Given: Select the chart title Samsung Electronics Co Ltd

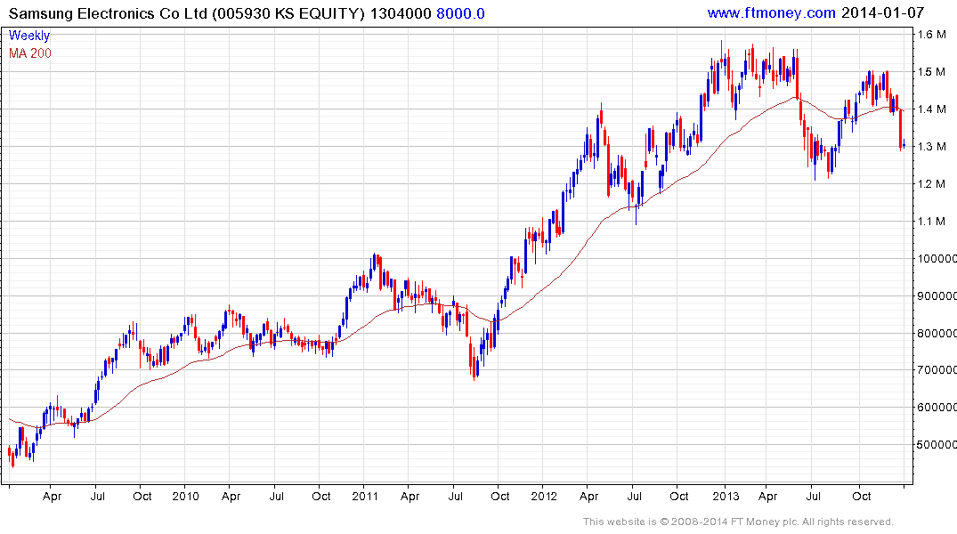Looking at the screenshot, I should click(x=109, y=13).
